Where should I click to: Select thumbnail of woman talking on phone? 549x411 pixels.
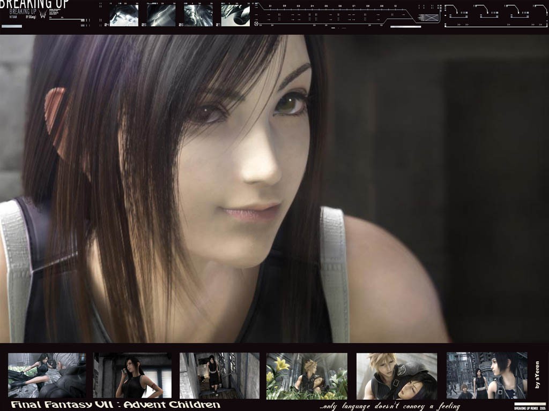click(132, 376)
